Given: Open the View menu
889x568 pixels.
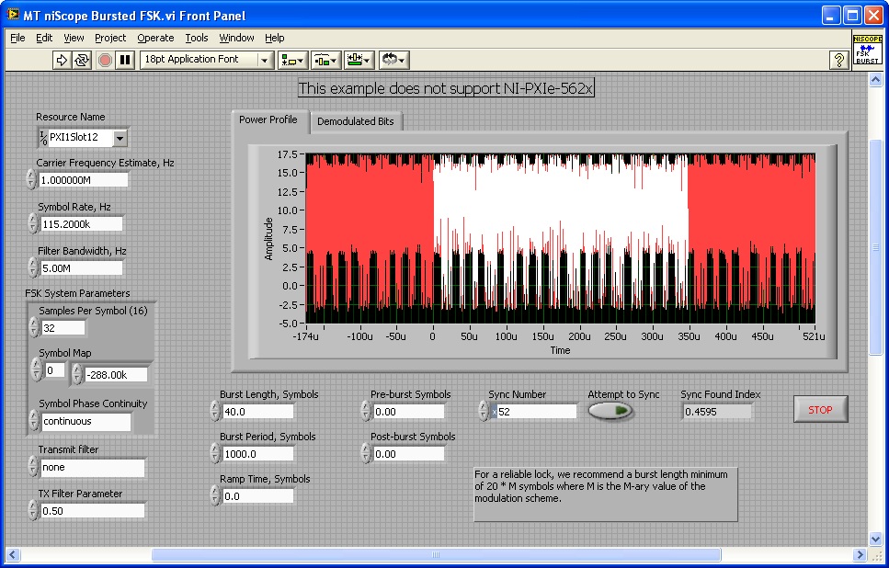Looking at the screenshot, I should pyautogui.click(x=74, y=38).
